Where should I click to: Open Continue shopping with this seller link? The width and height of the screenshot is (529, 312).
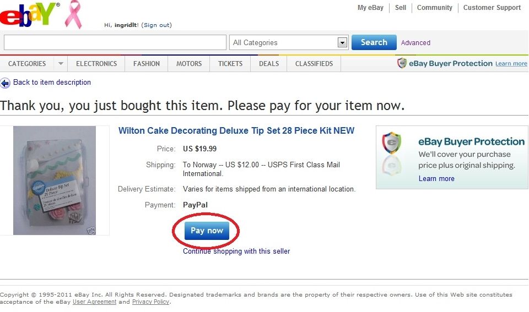coord(236,251)
